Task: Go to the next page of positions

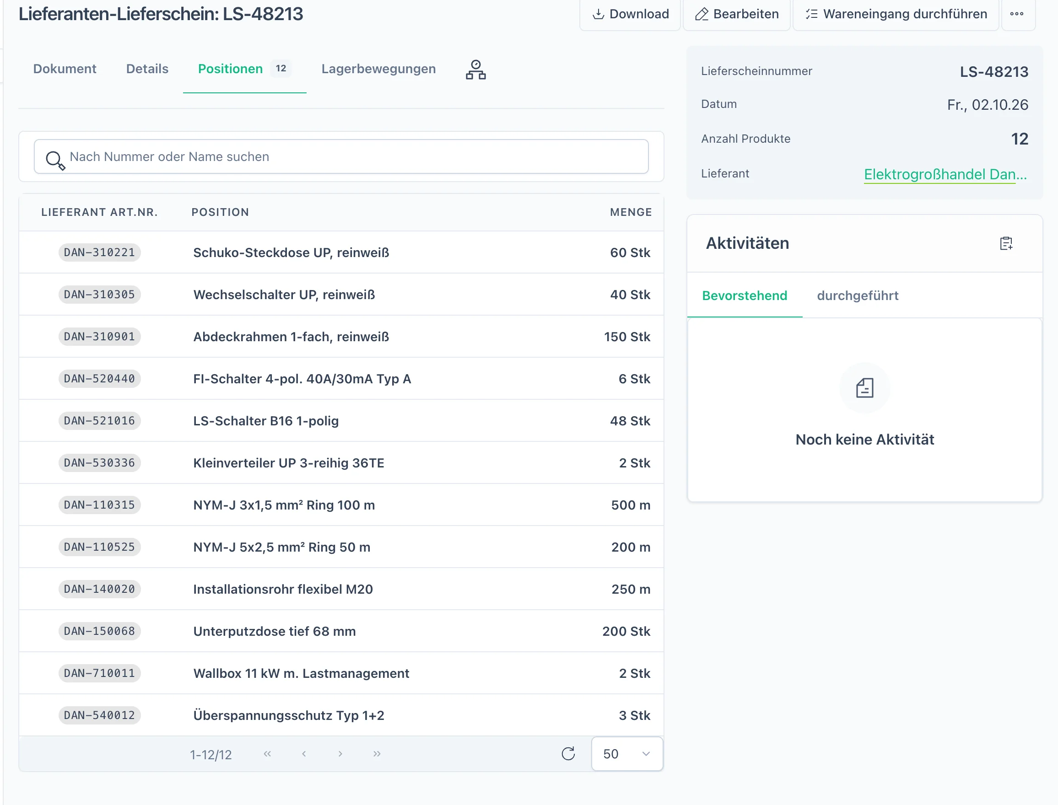Action: click(x=340, y=754)
